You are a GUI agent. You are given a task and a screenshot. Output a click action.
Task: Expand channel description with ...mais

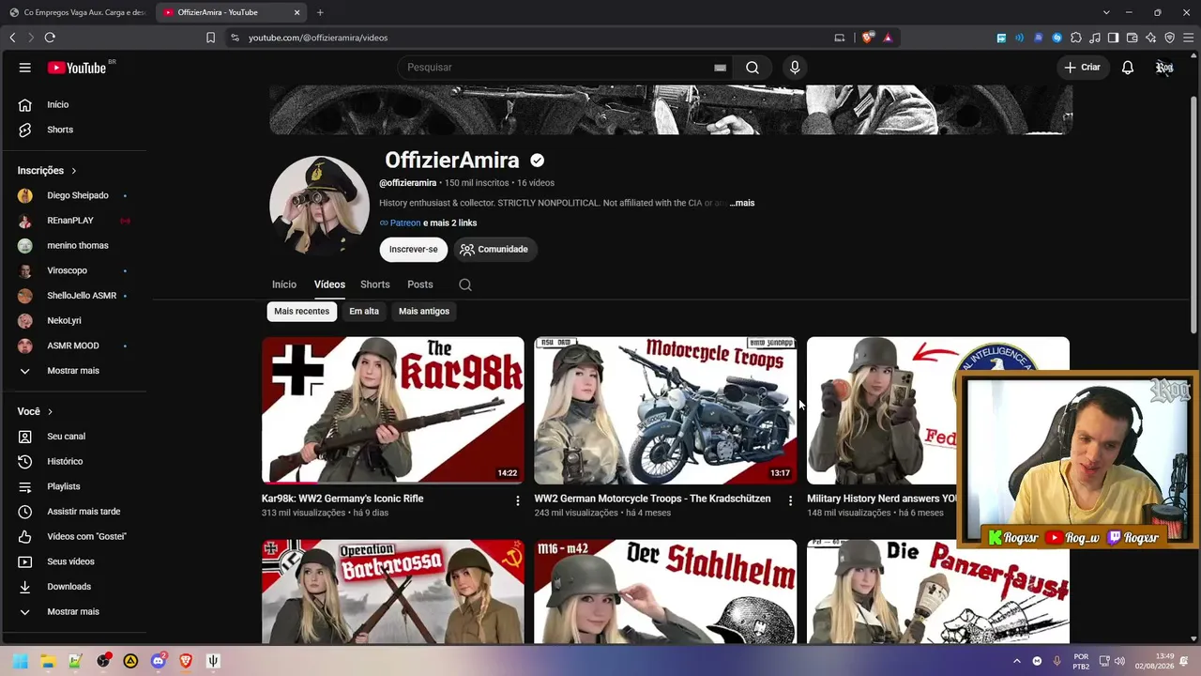pos(742,203)
